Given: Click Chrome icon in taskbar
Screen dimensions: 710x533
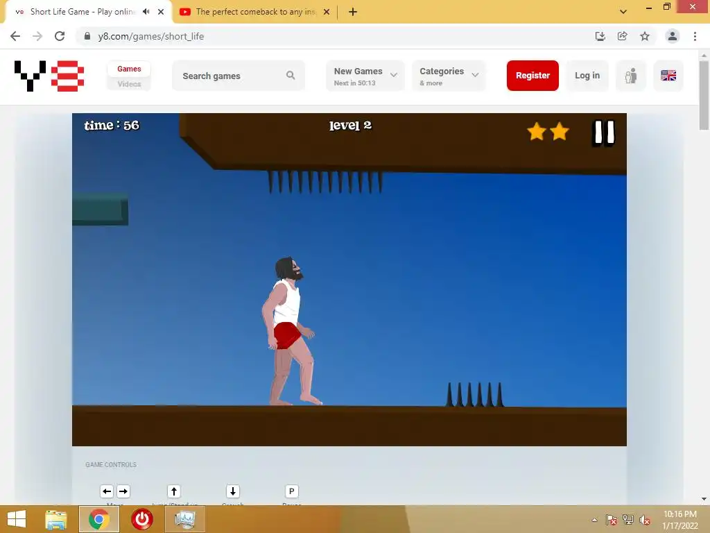Looking at the screenshot, I should click(99, 519).
